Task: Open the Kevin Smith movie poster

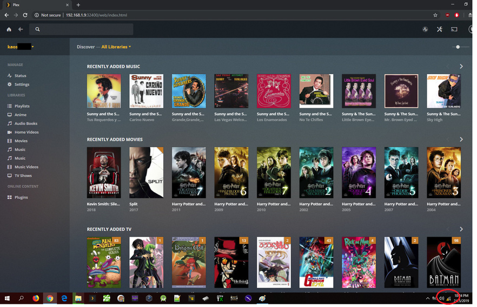Action: click(104, 172)
